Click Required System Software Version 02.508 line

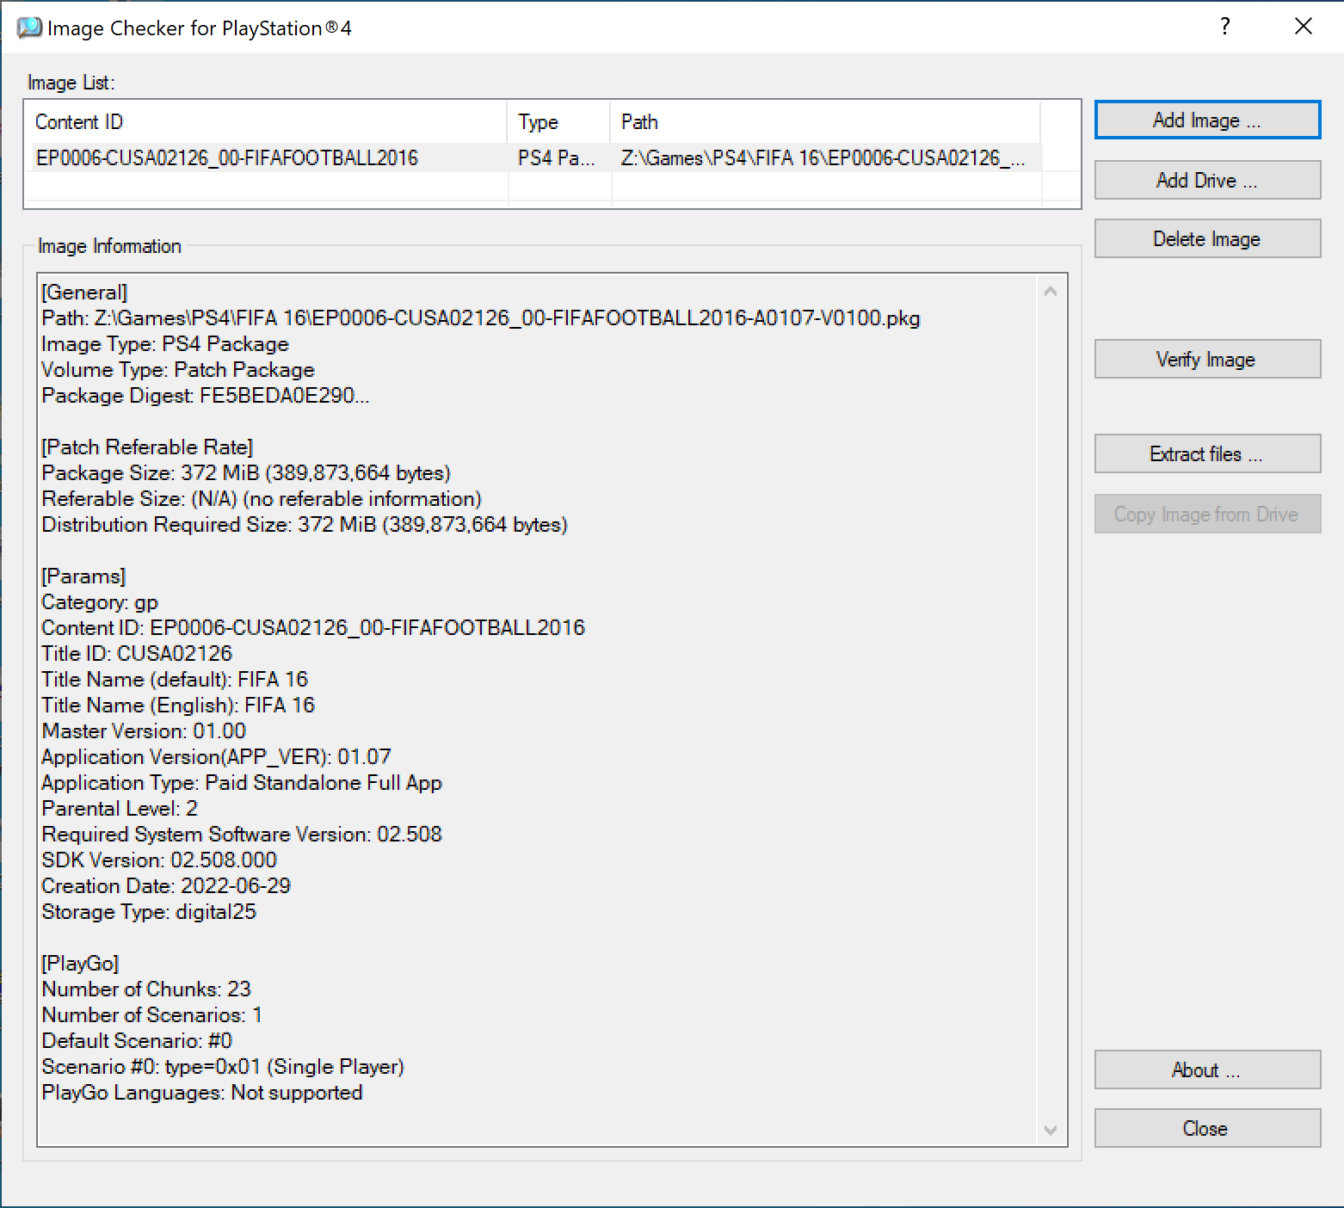(x=242, y=835)
